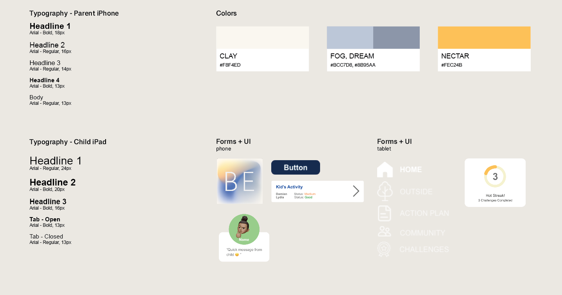Open the ACTION PLAN menu item
Screen dimensions: 562x295
424,213
